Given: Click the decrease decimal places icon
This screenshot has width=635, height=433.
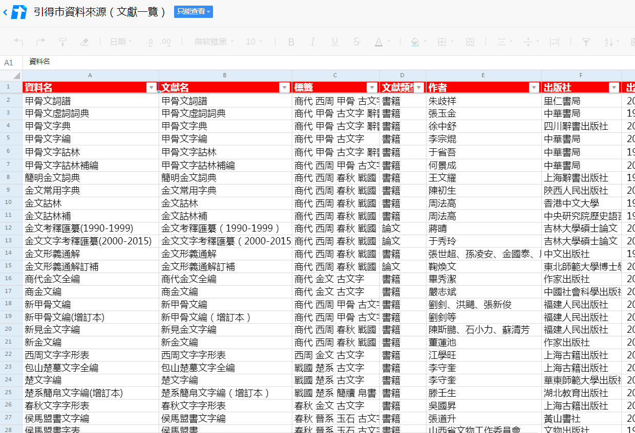Looking at the screenshot, I should [x=150, y=42].
